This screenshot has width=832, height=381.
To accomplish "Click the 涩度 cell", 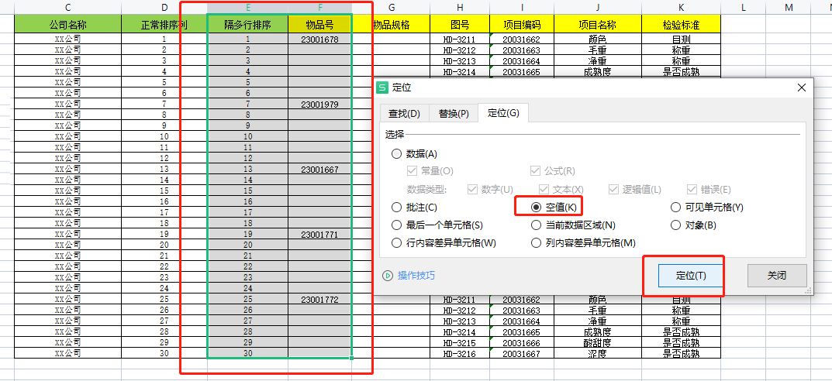I will 598,353.
